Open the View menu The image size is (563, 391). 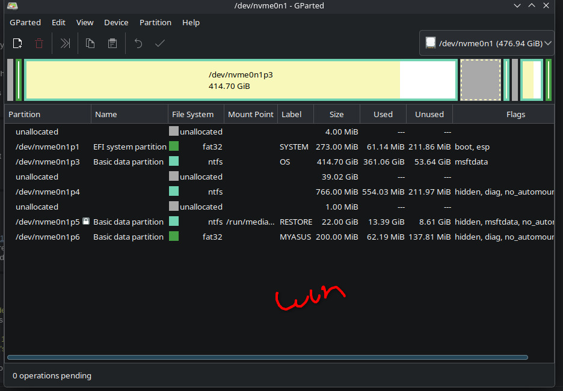(x=85, y=23)
